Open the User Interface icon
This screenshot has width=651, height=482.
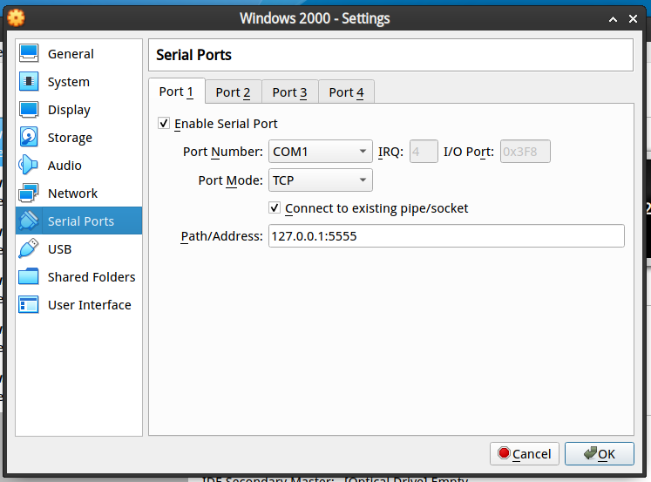pos(29,304)
